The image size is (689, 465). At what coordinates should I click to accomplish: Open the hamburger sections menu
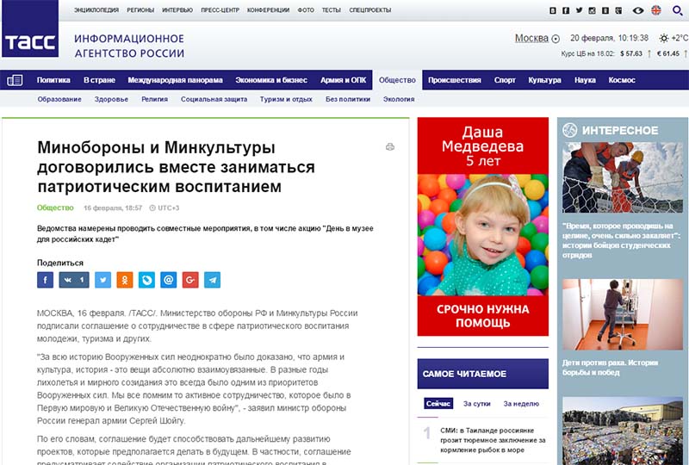pos(15,80)
